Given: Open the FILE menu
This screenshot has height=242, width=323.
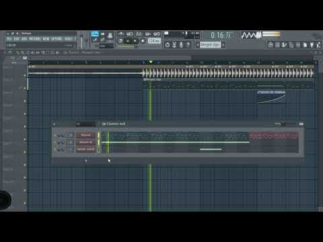Looking at the screenshot, I should [x=9, y=39].
